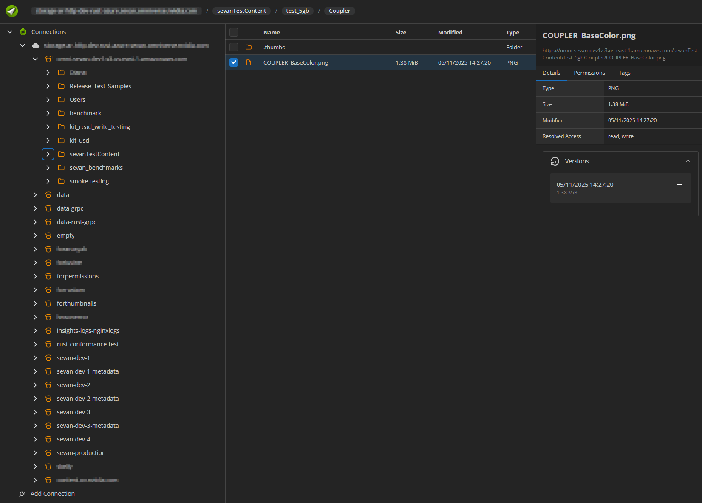Viewport: 702px width, 503px height.
Task: Click the rust-conformance-test bucket icon
Action: pyautogui.click(x=48, y=344)
